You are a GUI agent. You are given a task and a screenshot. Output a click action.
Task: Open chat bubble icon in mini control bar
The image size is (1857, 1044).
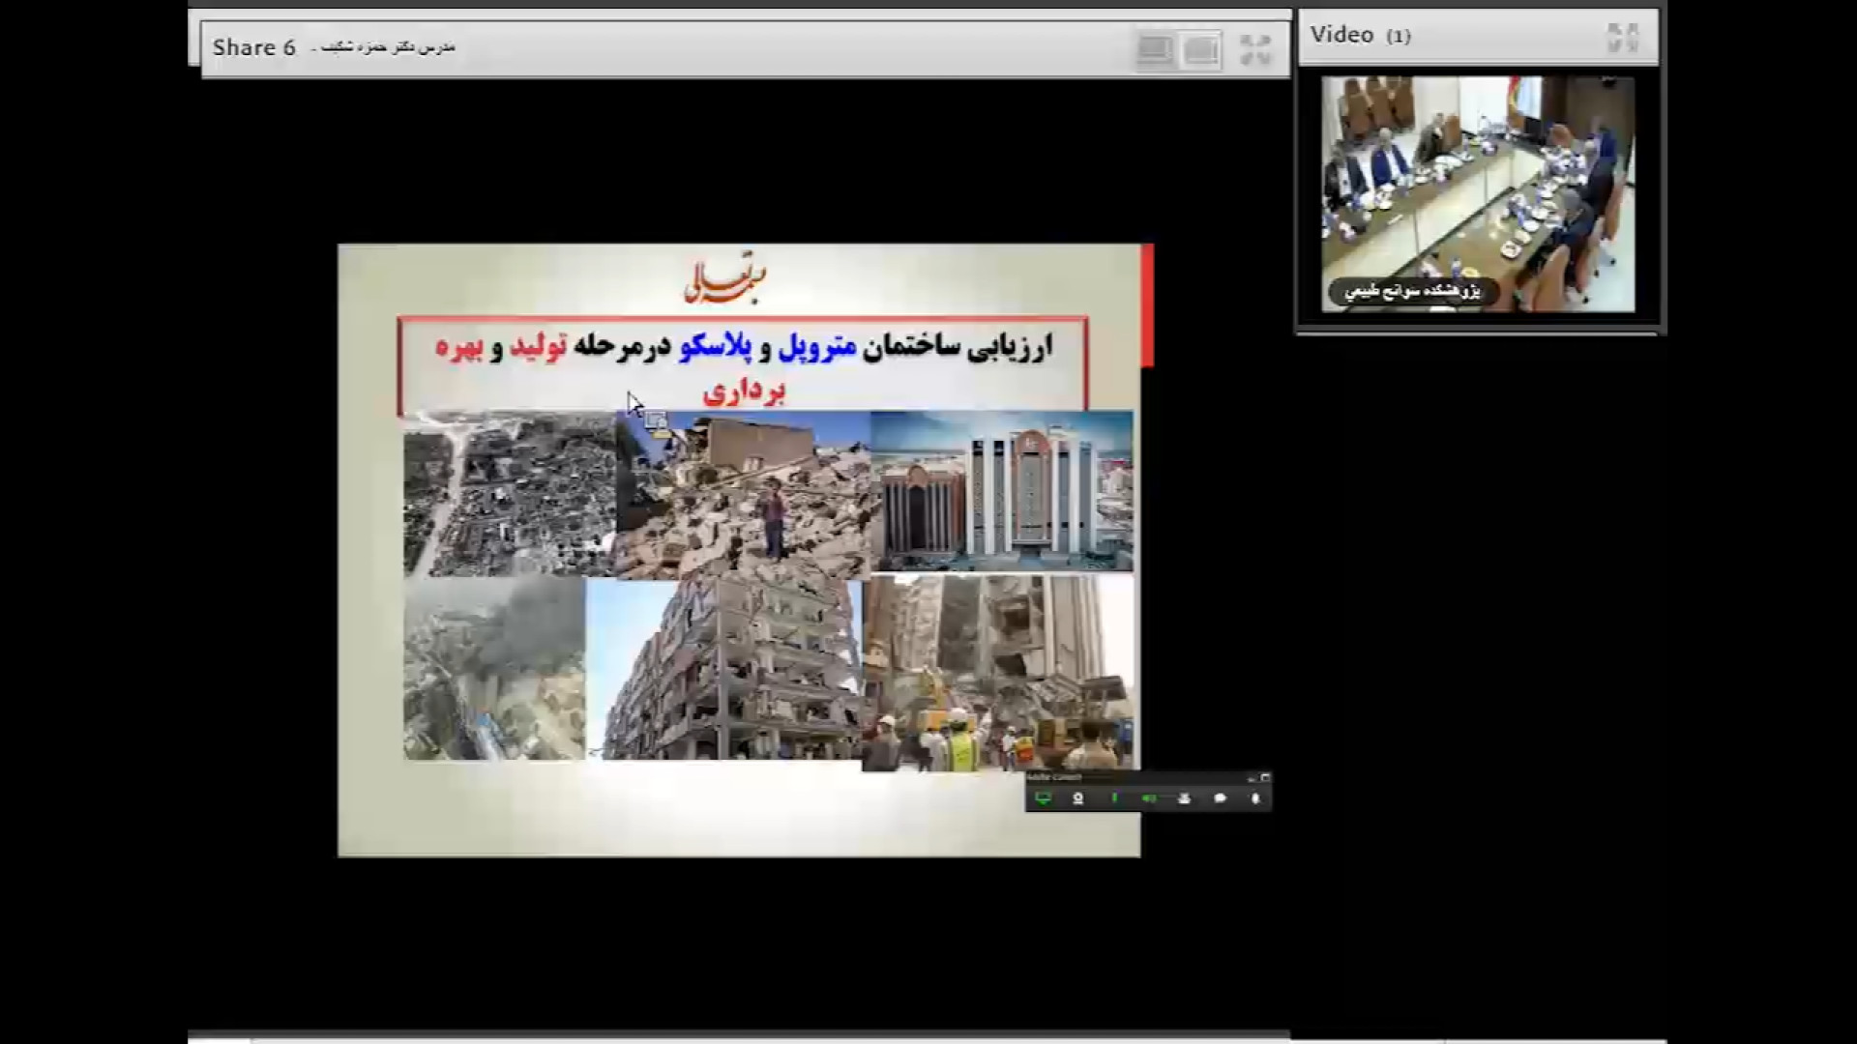[1220, 798]
